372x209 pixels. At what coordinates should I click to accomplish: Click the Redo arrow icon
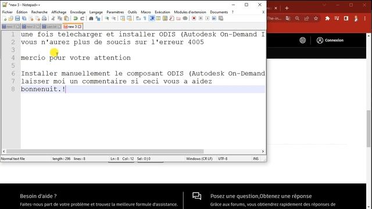click(82, 19)
